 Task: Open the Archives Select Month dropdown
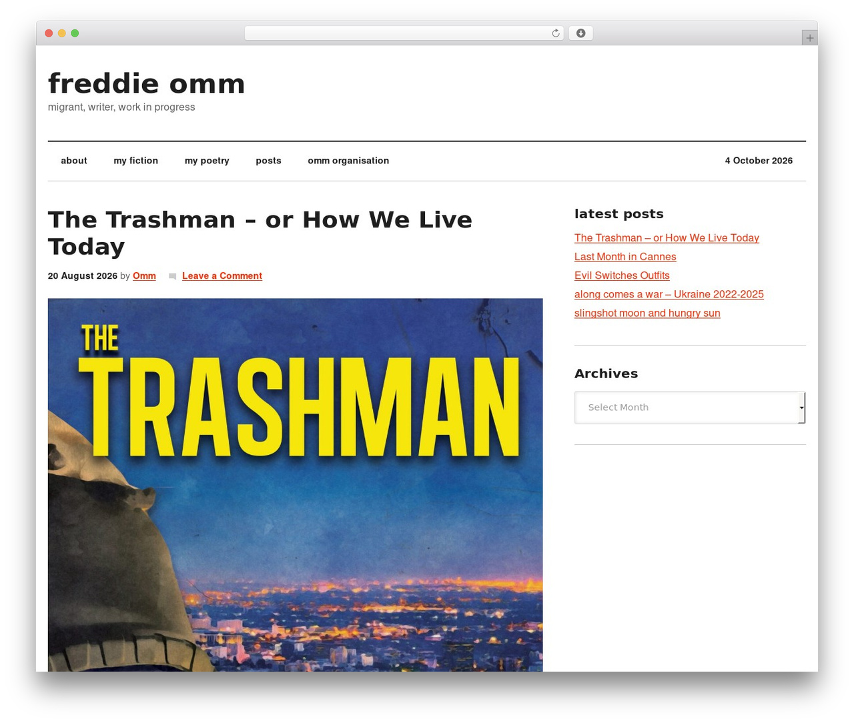(x=690, y=408)
